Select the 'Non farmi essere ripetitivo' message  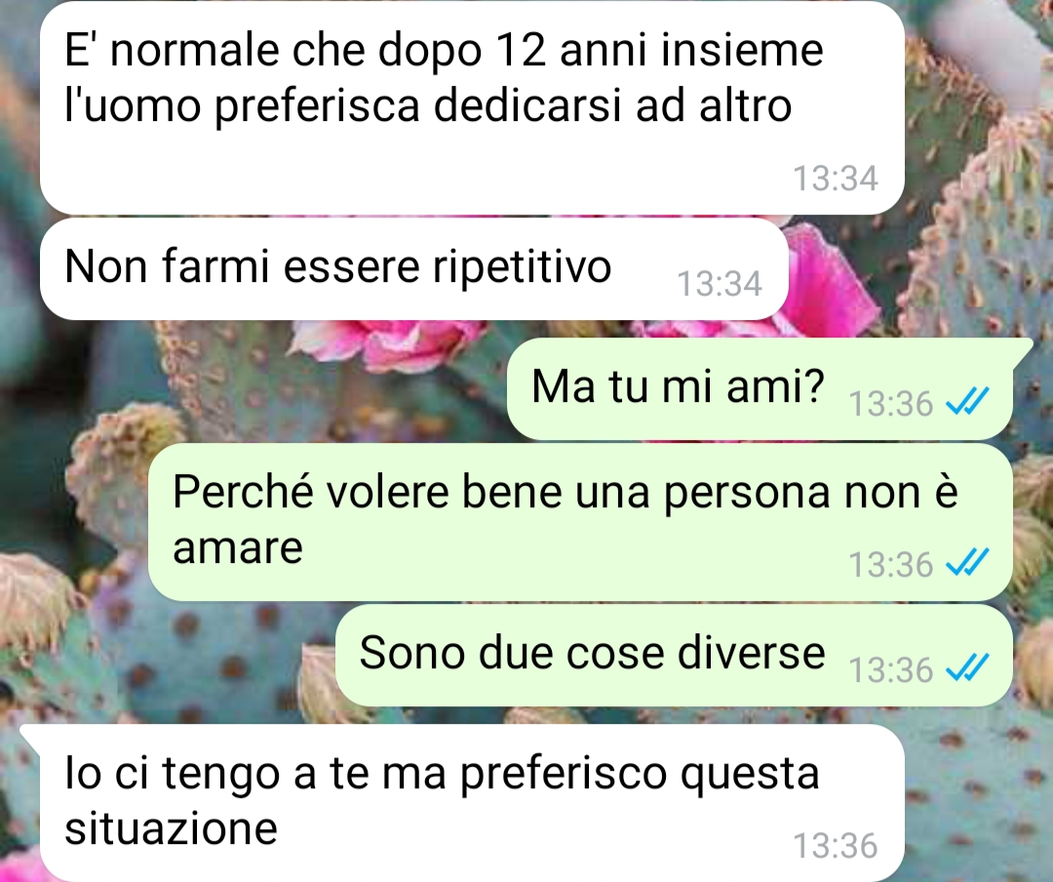[x=413, y=267]
